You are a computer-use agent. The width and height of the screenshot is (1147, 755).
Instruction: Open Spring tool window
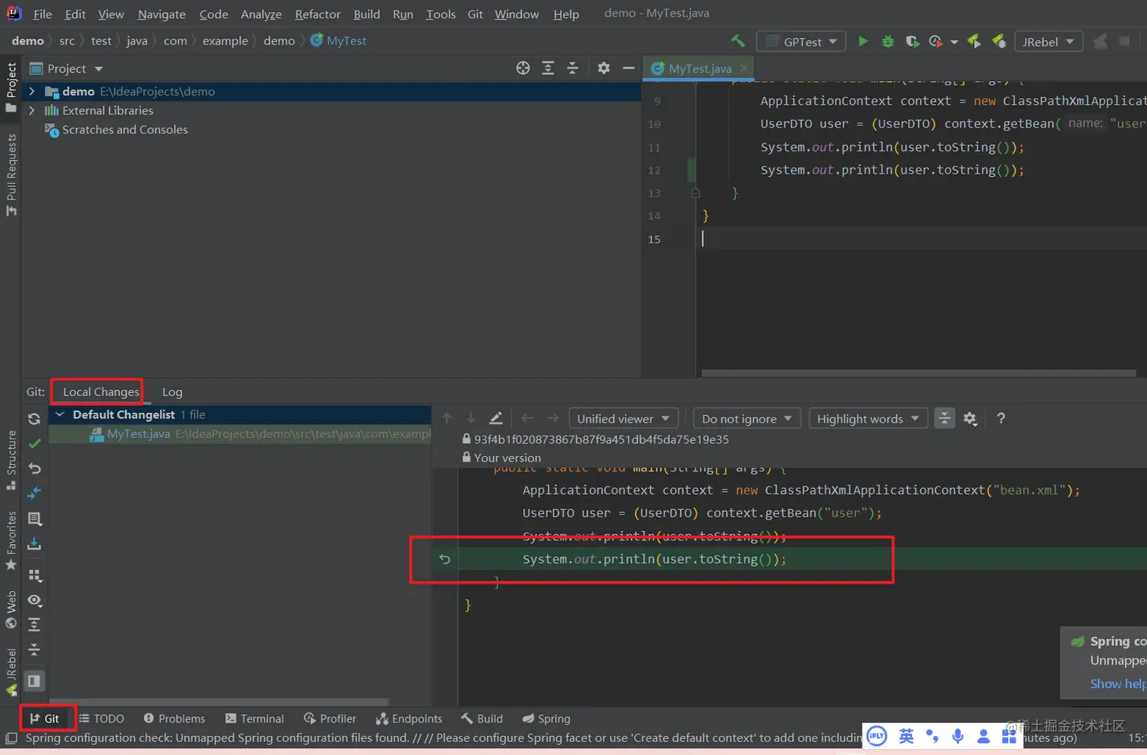coord(545,719)
